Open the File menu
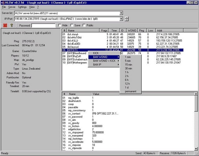 point(4,7)
